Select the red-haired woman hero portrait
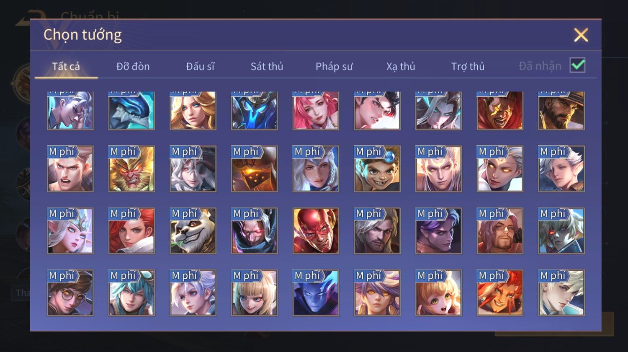Screen dimensions: 628x352 [131, 231]
